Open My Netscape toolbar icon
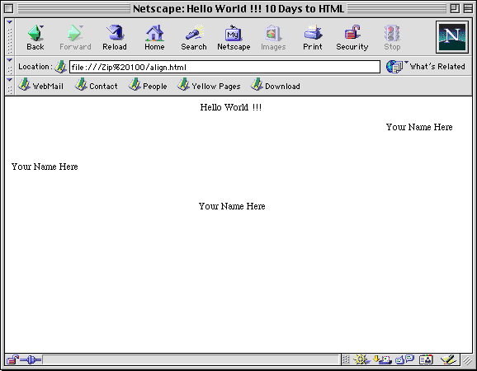This screenshot has height=371, width=477. point(234,37)
